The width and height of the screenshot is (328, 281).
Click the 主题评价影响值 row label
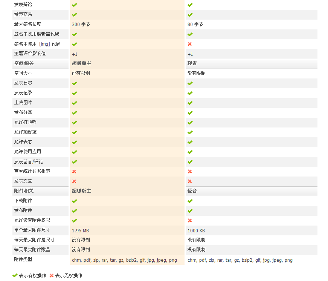tap(30, 54)
